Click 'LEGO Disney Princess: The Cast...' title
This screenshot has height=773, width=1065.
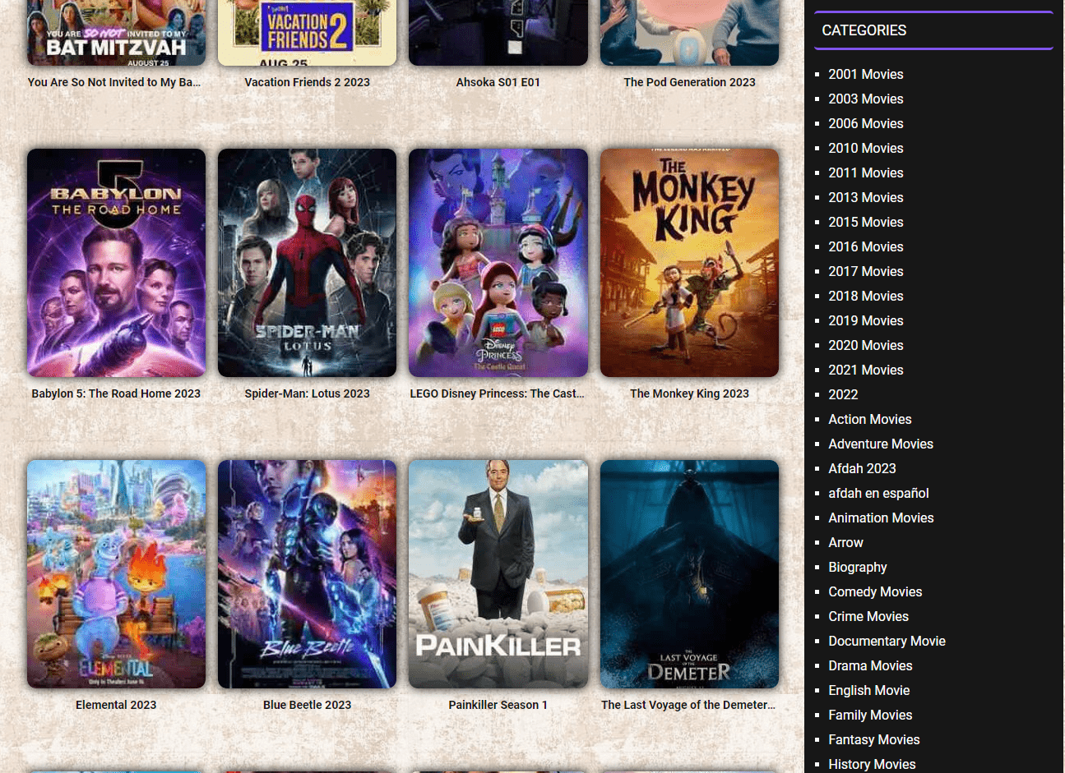498,393
